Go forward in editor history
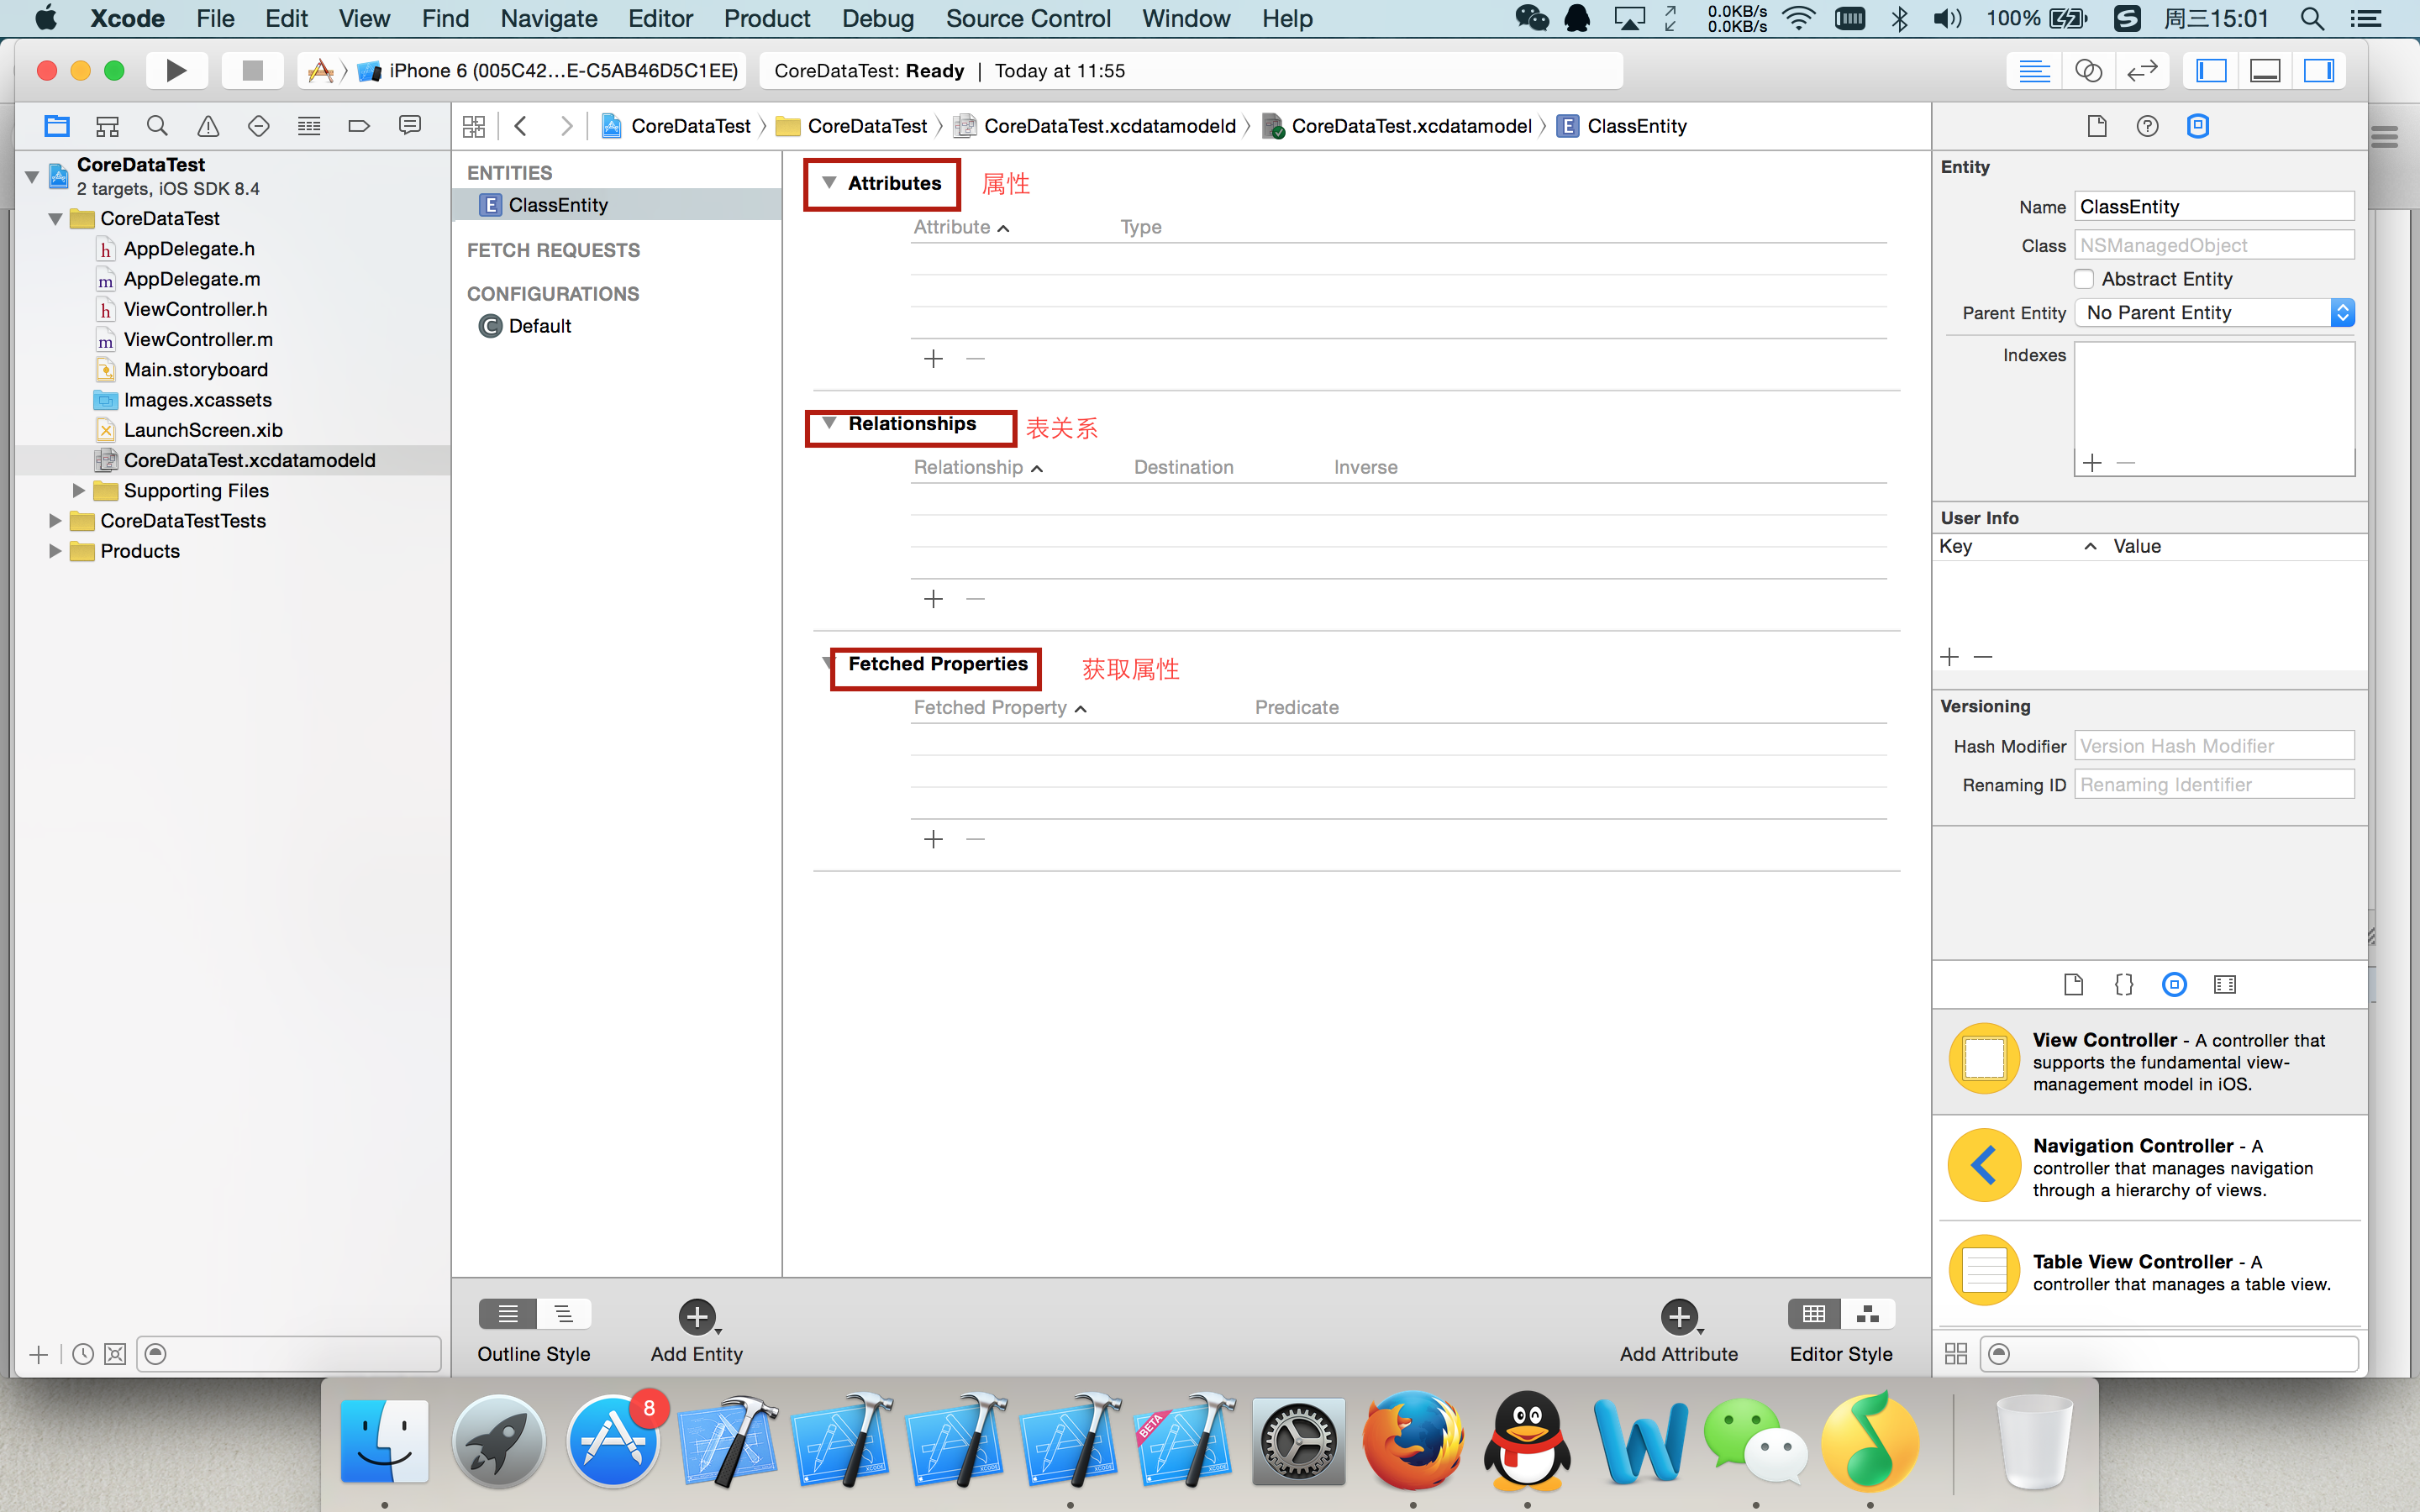 (x=566, y=126)
